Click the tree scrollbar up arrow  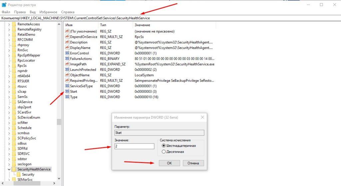[x=59, y=24]
